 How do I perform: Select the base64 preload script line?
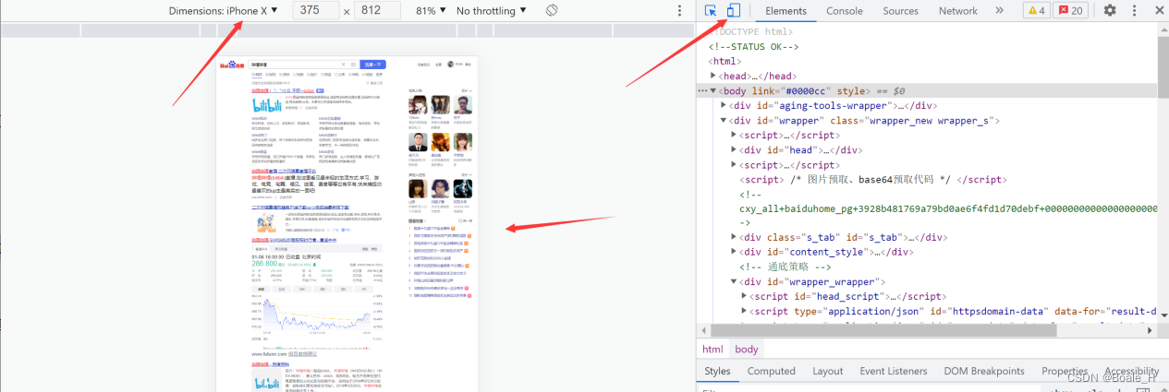[873, 179]
